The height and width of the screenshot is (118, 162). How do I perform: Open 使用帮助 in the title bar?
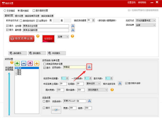click(x=142, y=2)
